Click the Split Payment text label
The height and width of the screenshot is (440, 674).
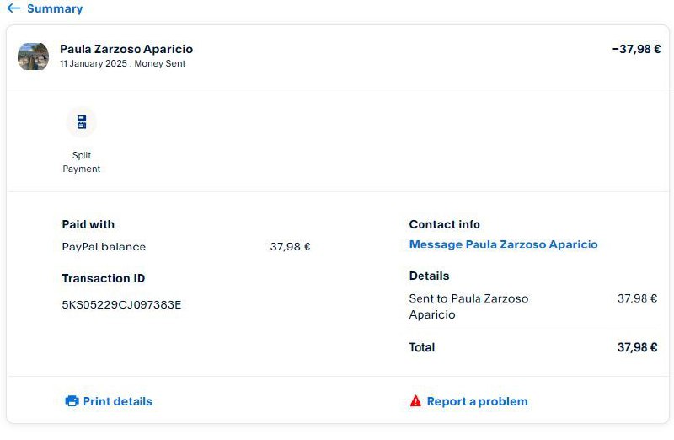click(x=82, y=162)
